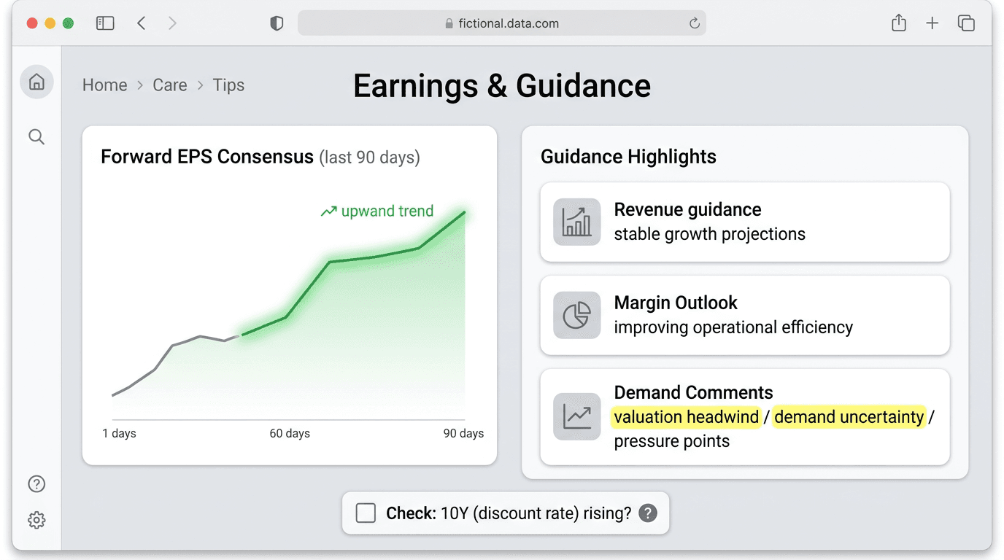This screenshot has width=1004, height=560.
Task: Click the question mark beside the 10Y check
Action: (647, 513)
